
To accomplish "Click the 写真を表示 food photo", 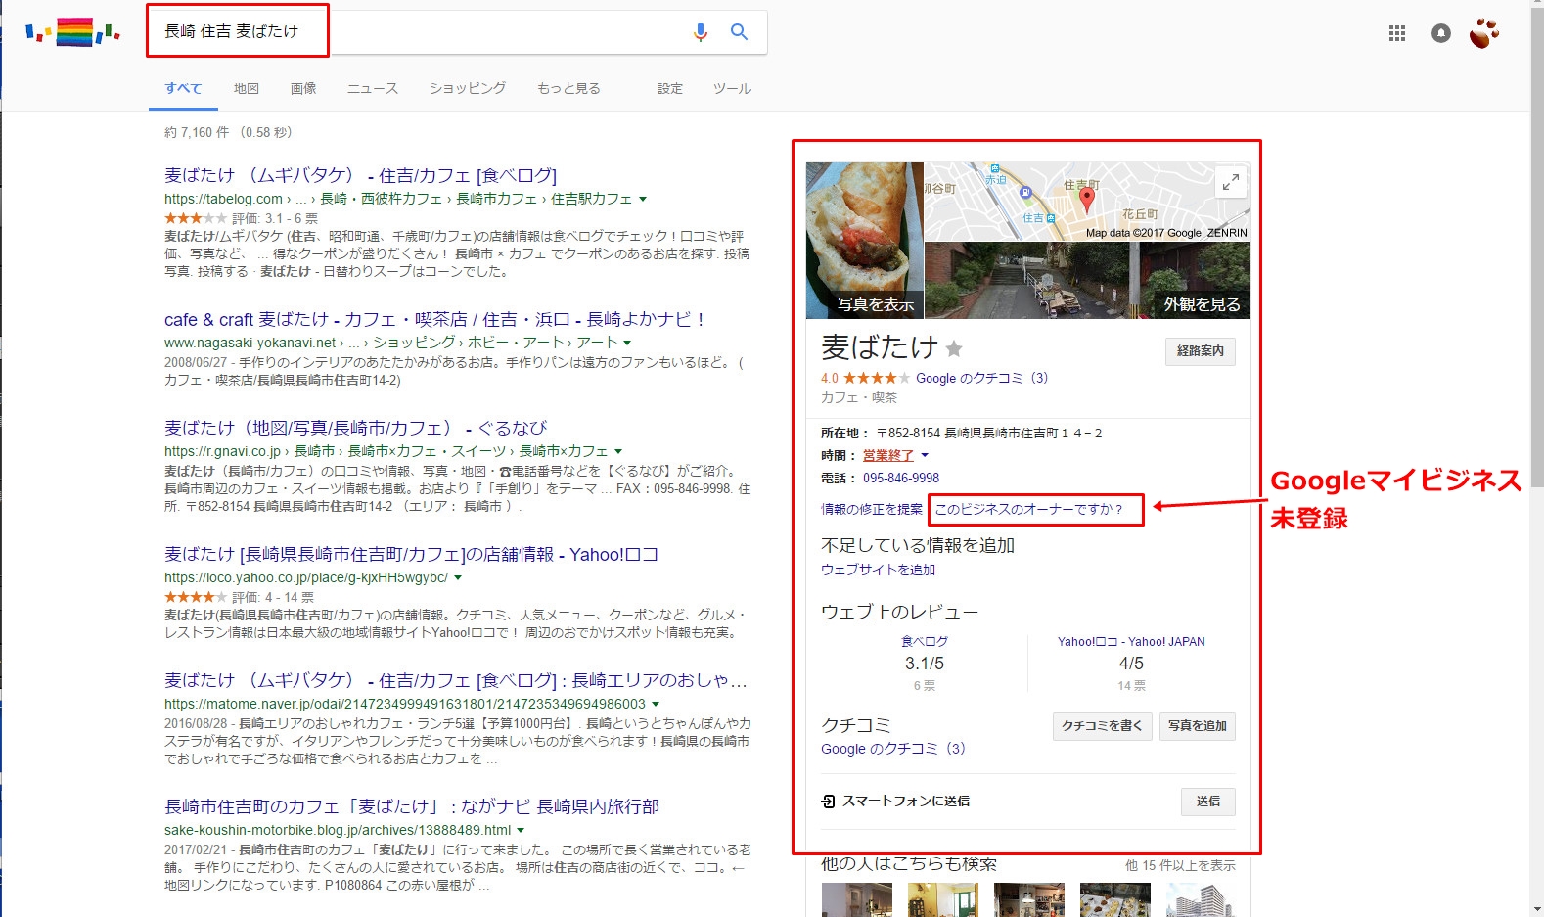I will (865, 241).
